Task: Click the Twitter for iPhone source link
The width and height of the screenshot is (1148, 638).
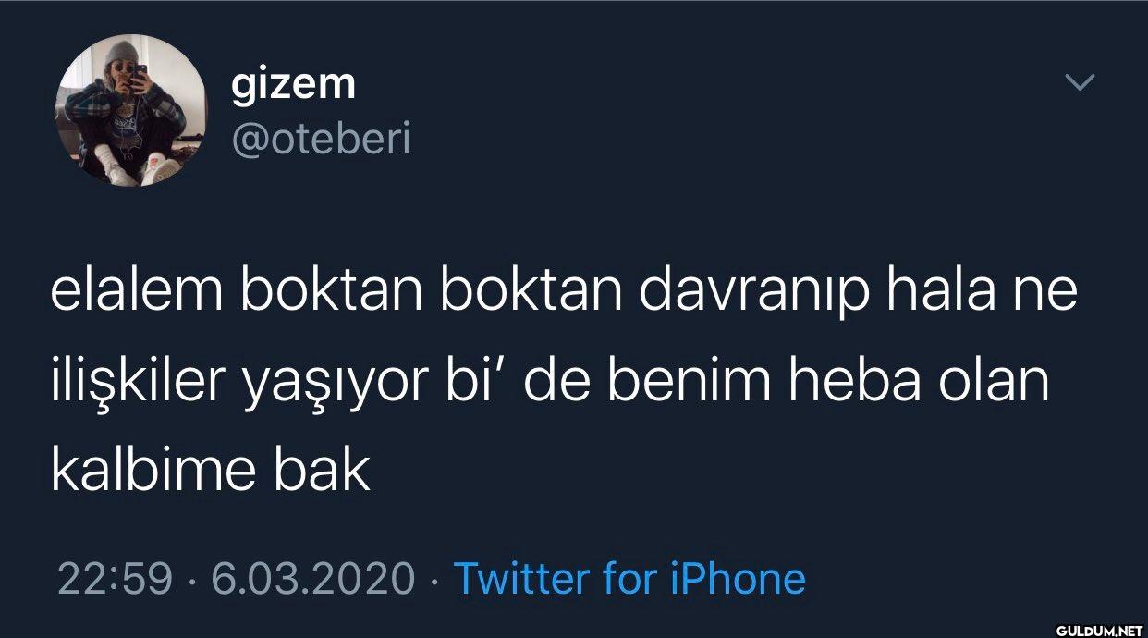Action: 629,579
